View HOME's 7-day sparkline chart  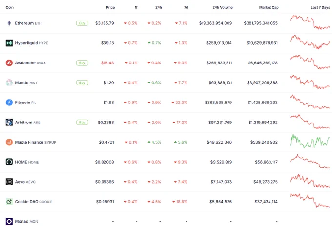[310, 161]
